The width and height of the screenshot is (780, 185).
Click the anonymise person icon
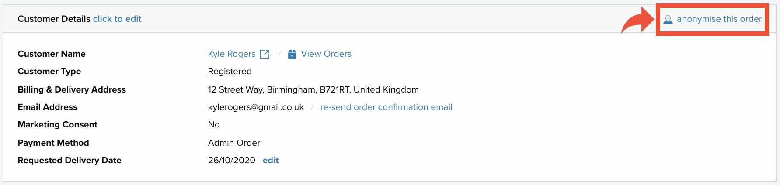[668, 19]
